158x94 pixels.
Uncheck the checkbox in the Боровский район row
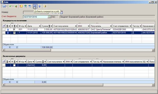[14, 33]
